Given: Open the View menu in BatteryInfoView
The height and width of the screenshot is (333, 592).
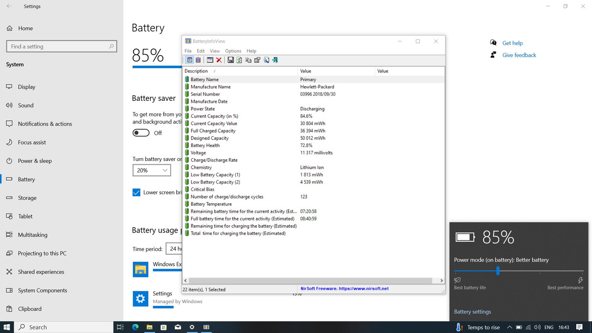Looking at the screenshot, I should pyautogui.click(x=215, y=51).
